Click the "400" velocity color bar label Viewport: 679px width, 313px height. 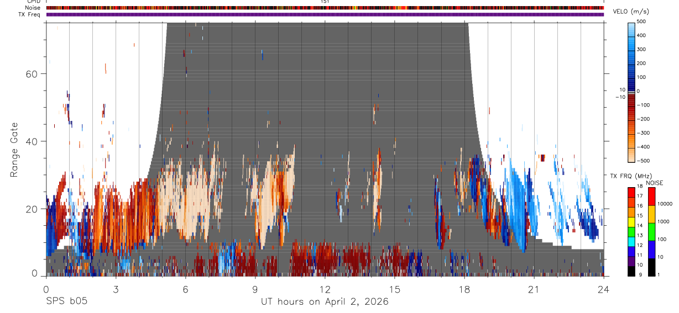pos(641,35)
